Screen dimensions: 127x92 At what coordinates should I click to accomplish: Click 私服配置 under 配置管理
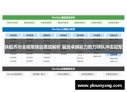point(47,57)
